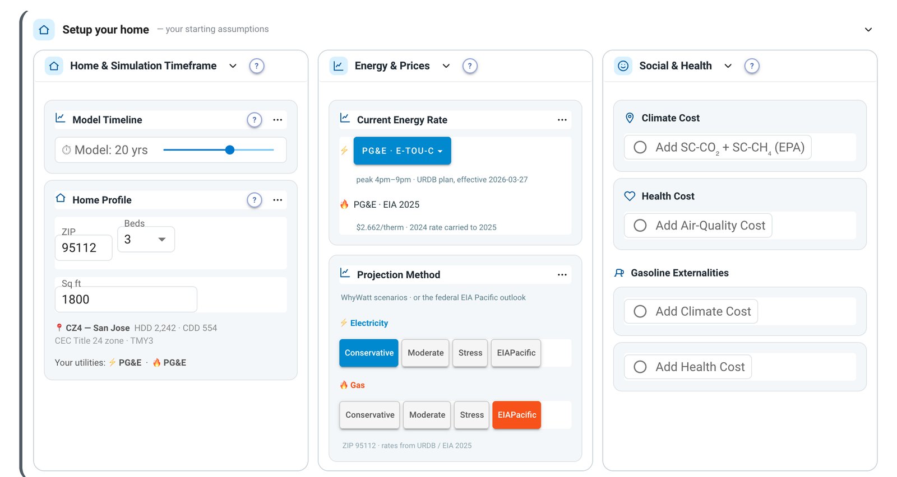The image size is (897, 477).
Task: Collapse Home & Simulation Timeframe panel chevron
Action: tap(233, 66)
